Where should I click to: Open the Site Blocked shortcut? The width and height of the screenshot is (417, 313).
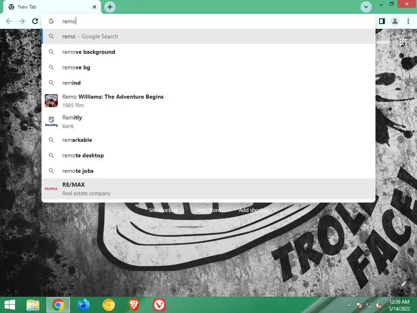click(x=163, y=210)
